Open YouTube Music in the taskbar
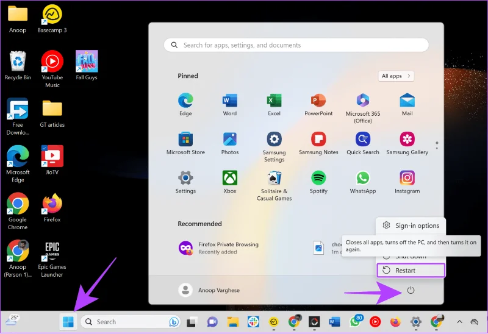 pyautogui.click(x=375, y=322)
